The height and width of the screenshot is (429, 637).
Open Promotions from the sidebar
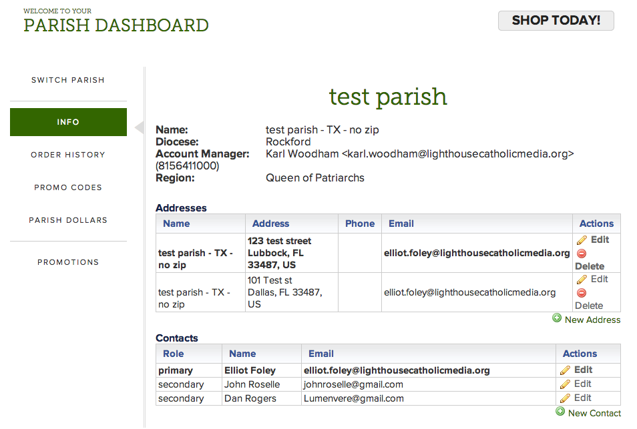pyautogui.click(x=68, y=262)
